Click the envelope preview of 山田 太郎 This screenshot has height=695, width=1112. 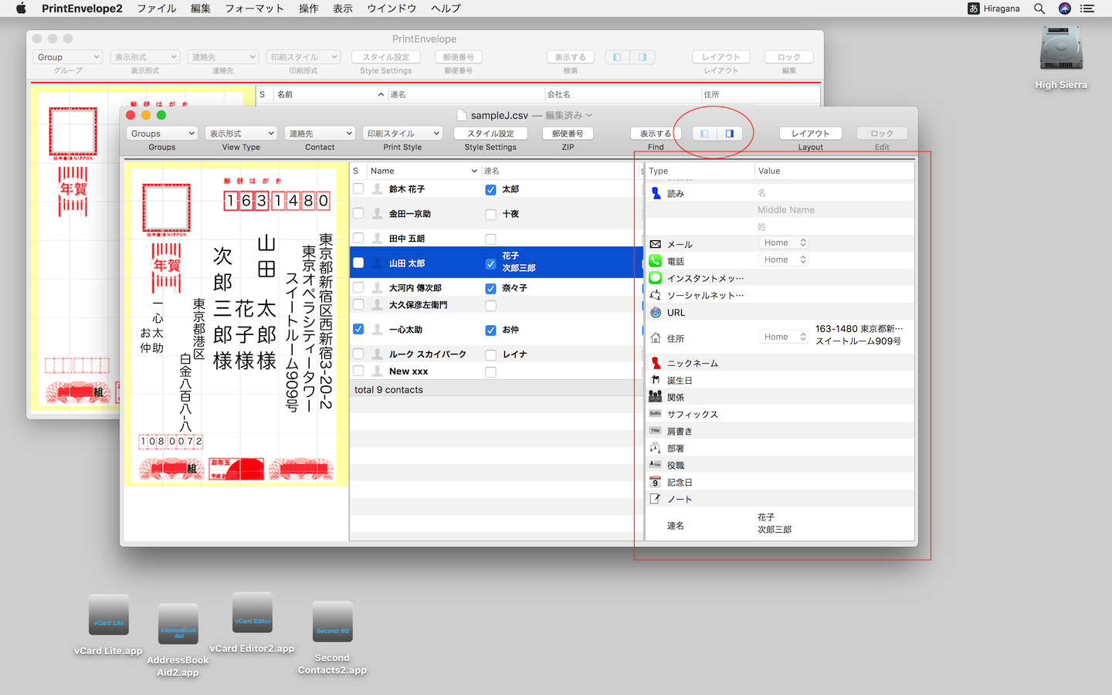click(236, 325)
